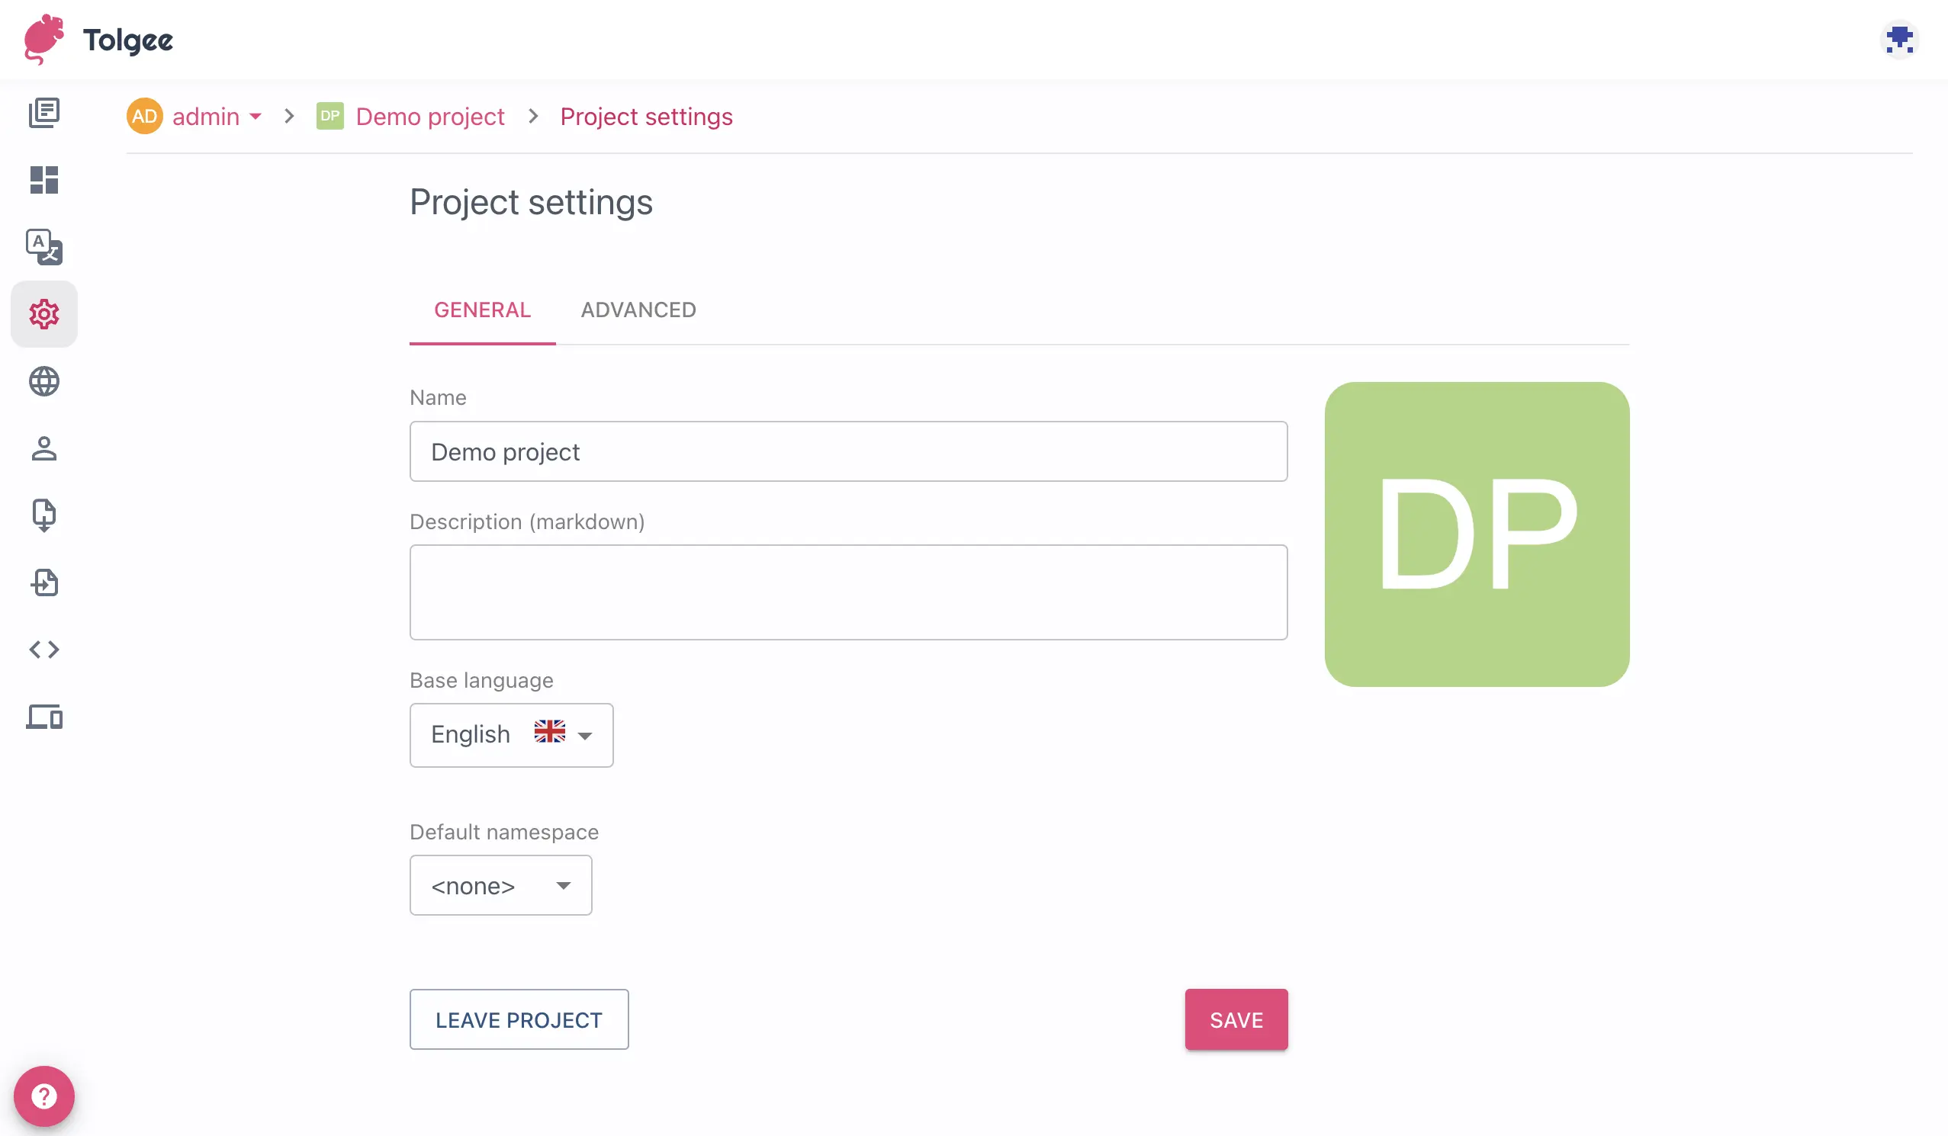Switch to the Advanced tab
Screen dimensions: 1948x1136
pos(638,310)
